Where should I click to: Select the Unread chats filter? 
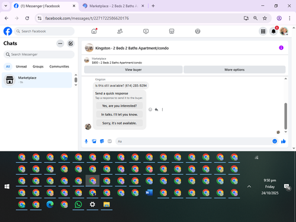(x=21, y=66)
